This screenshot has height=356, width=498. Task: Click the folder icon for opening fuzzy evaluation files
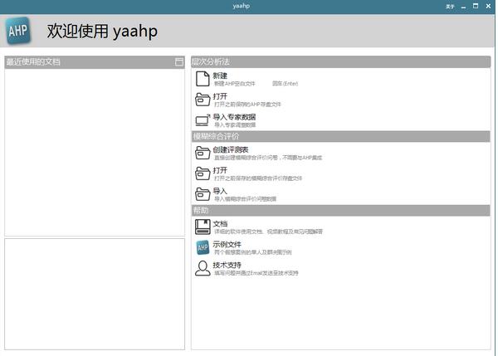(203, 173)
